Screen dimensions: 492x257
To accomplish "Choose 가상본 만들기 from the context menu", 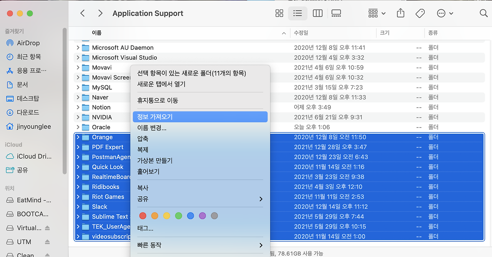I will point(200,161).
